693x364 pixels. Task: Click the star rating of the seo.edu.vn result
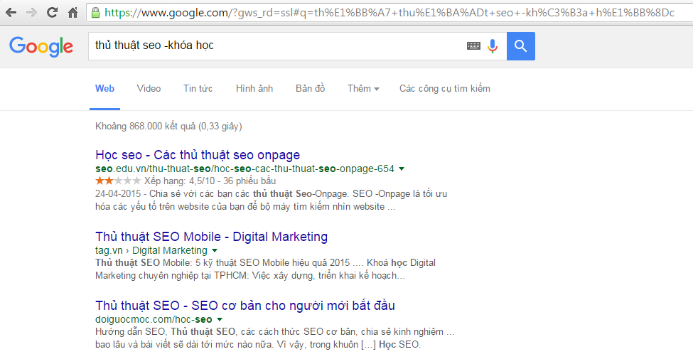pos(118,181)
